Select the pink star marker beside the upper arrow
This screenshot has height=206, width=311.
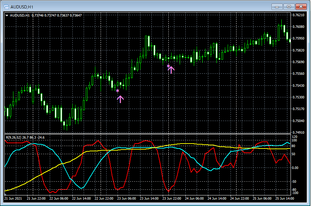(x=168, y=66)
